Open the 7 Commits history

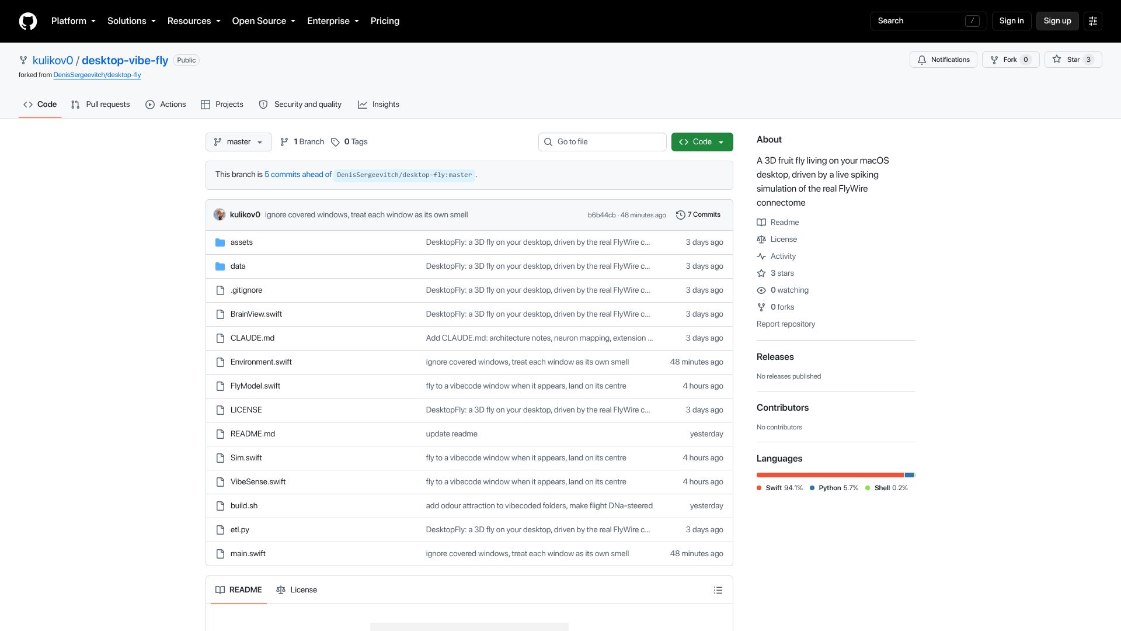(x=698, y=215)
